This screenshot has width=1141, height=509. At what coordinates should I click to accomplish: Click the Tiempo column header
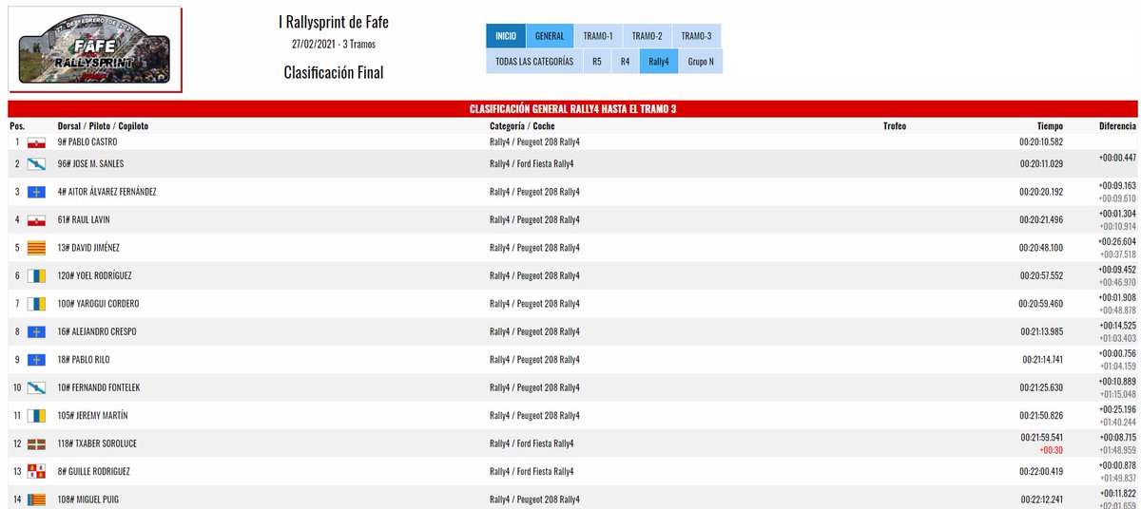[x=1050, y=126]
